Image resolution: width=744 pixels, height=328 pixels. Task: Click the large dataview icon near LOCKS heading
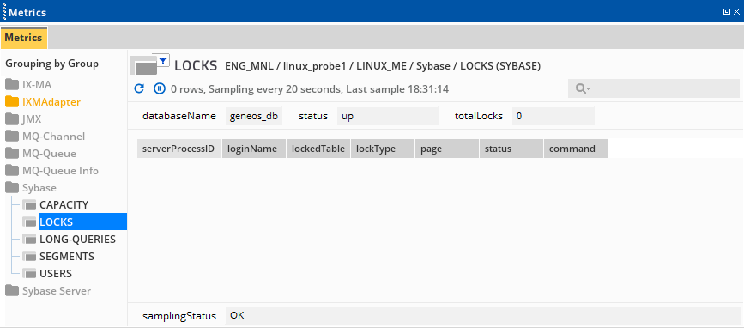pos(143,65)
